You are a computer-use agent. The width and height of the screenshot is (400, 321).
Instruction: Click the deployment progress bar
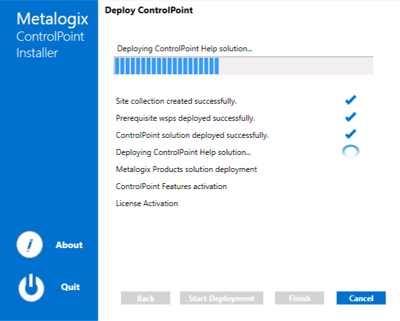(x=243, y=66)
